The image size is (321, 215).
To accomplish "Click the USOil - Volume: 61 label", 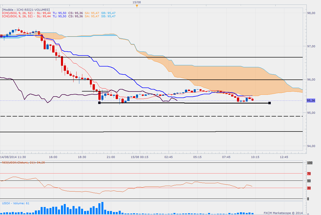I will (16, 203).
